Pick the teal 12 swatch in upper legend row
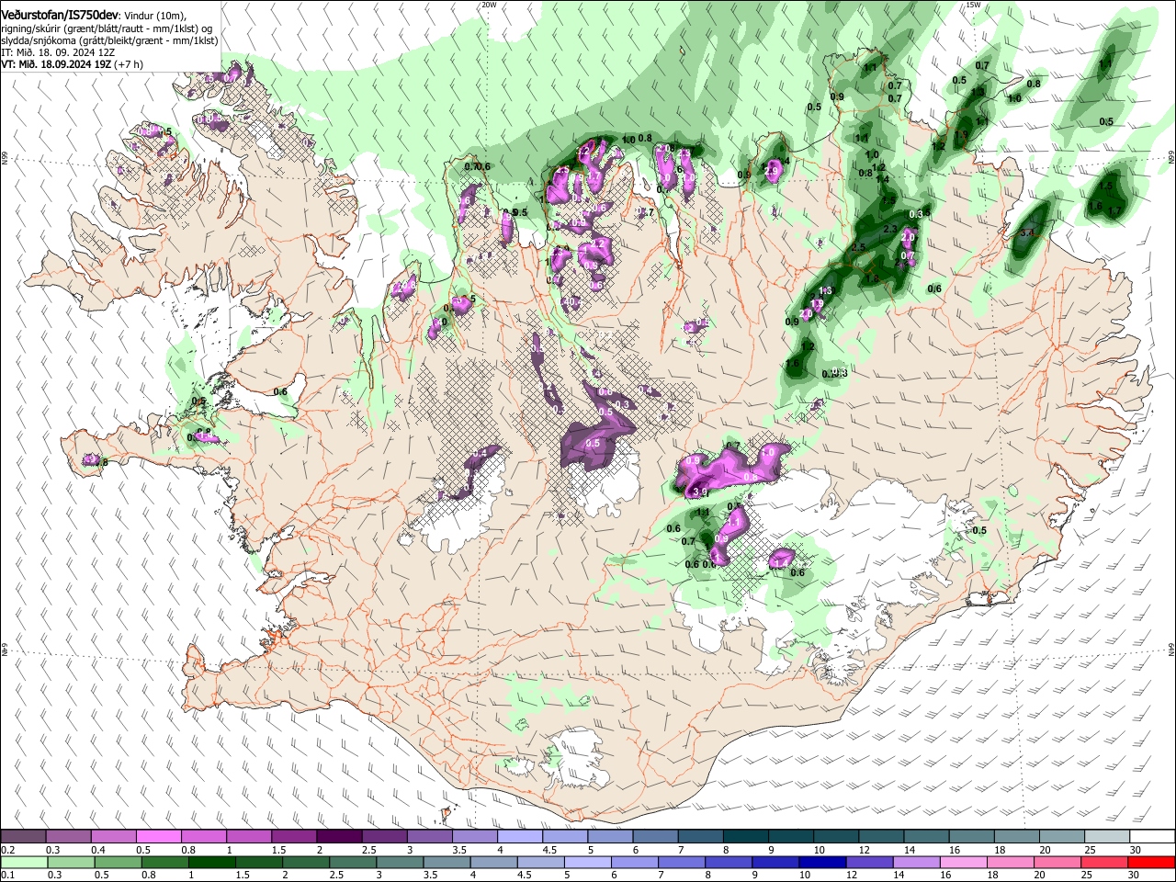 [880, 837]
